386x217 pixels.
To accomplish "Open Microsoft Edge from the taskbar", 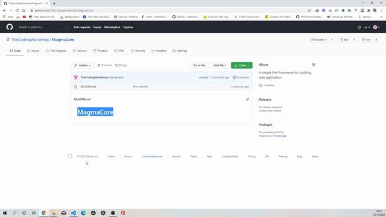I will pos(83,213).
